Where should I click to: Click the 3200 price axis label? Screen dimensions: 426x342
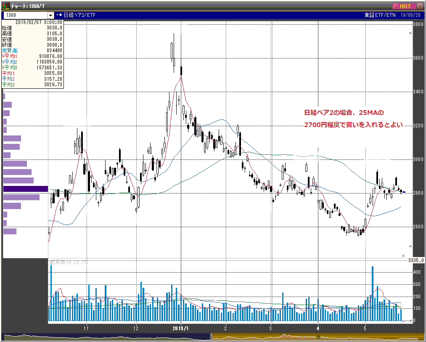tap(418, 126)
